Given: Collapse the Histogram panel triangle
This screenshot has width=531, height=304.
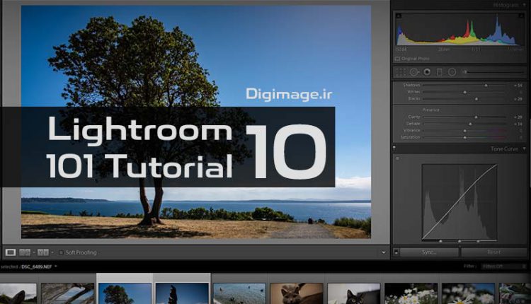Looking at the screenshot, I should tap(525, 5).
